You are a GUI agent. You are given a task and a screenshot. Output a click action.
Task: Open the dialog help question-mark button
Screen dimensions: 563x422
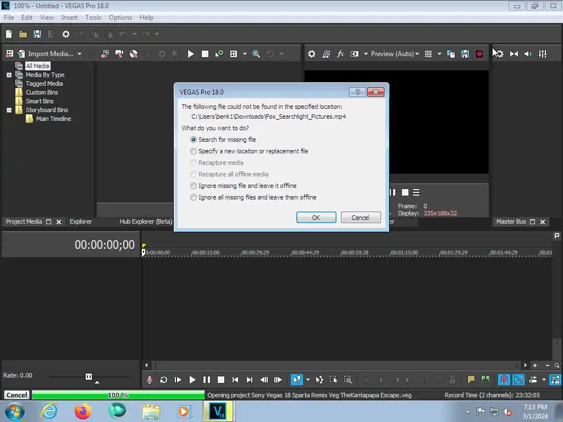pos(357,92)
